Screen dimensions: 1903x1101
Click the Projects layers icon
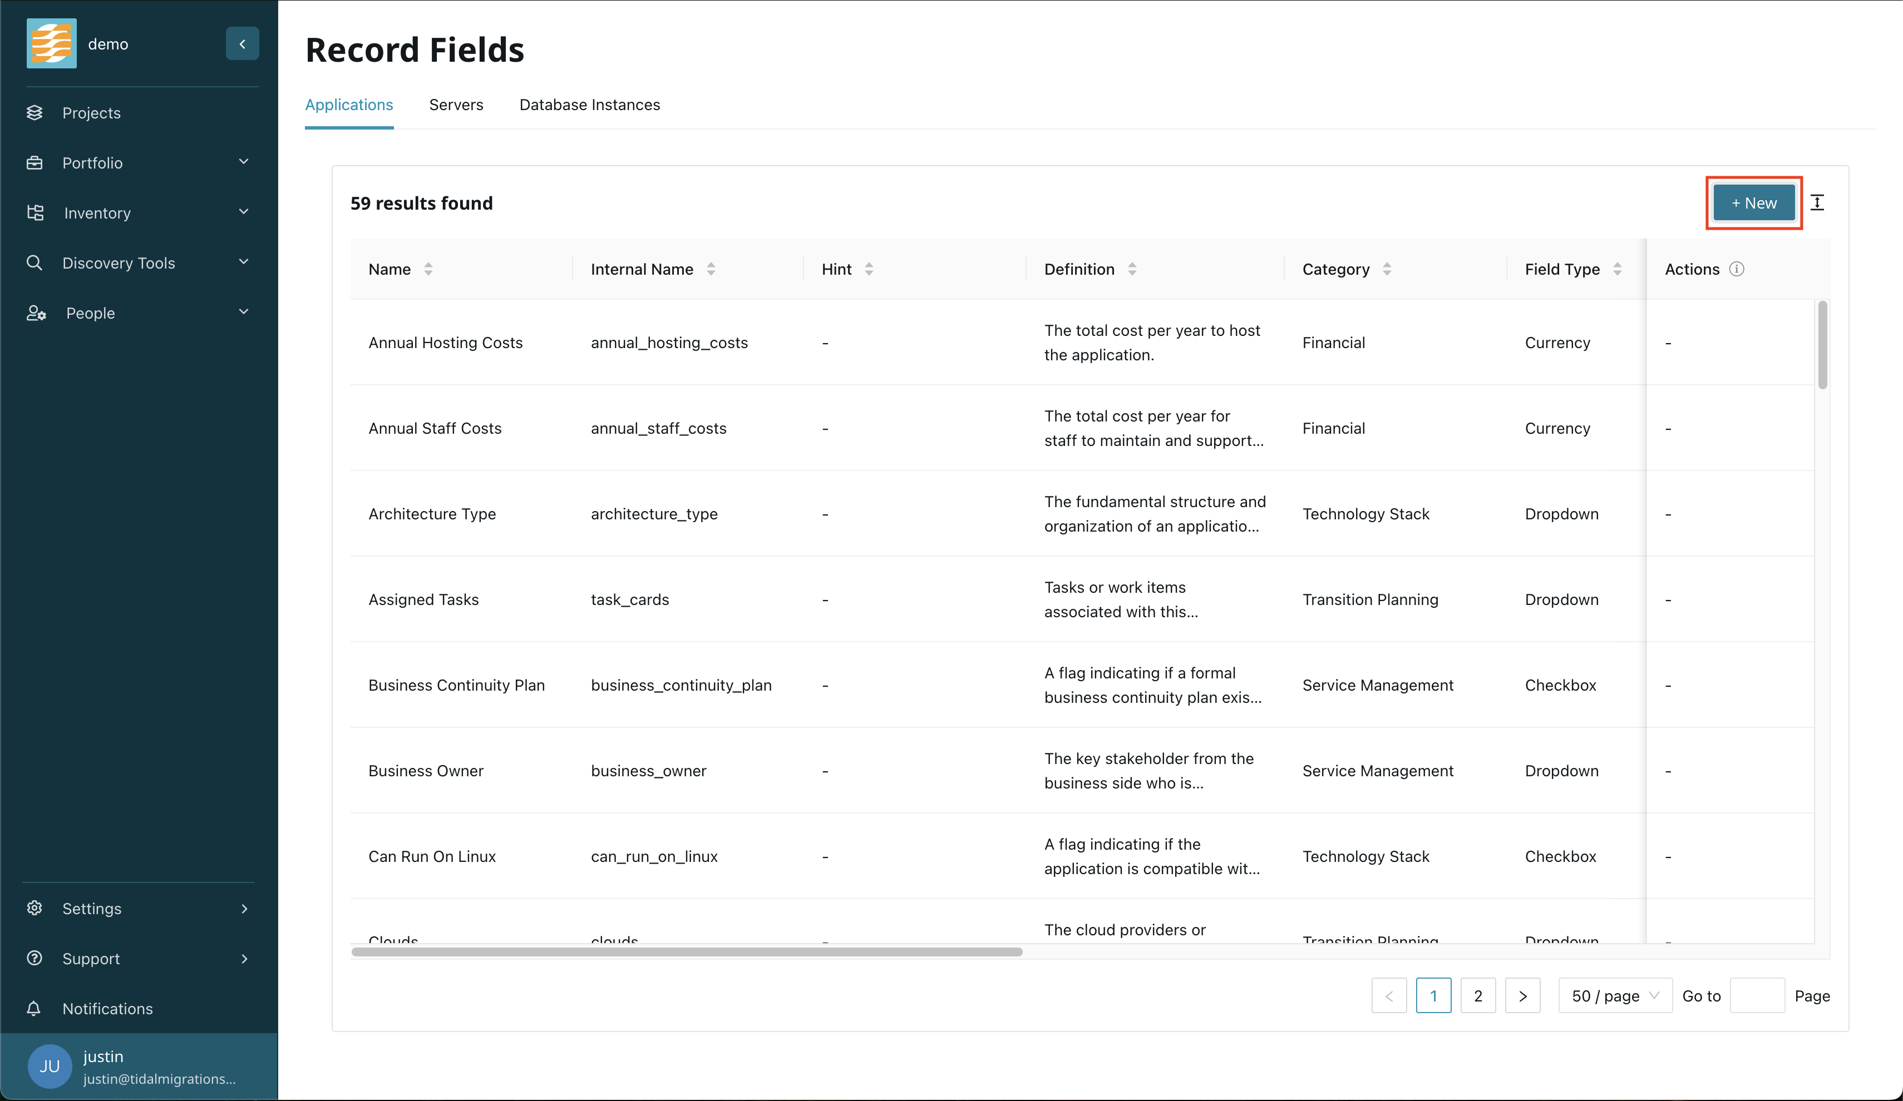34,112
